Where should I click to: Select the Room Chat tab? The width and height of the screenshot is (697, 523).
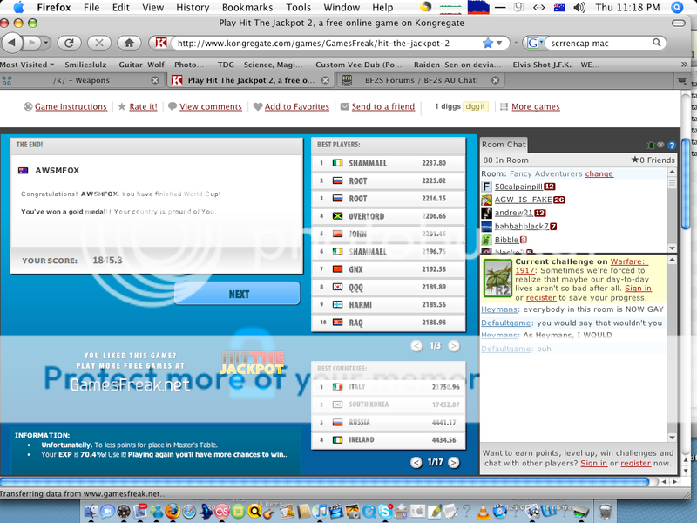pyautogui.click(x=504, y=144)
